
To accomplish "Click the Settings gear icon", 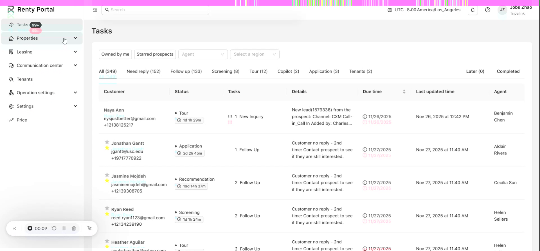I will pyautogui.click(x=11, y=106).
